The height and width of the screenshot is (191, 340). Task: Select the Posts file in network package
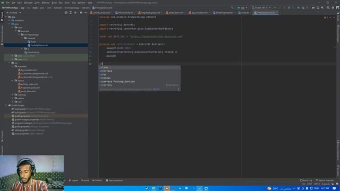point(31,41)
